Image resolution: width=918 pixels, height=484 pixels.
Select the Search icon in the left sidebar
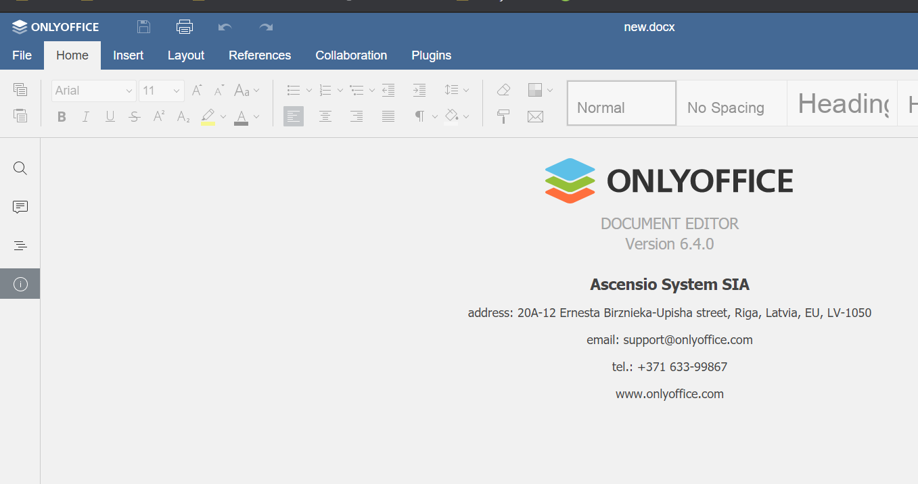20,168
